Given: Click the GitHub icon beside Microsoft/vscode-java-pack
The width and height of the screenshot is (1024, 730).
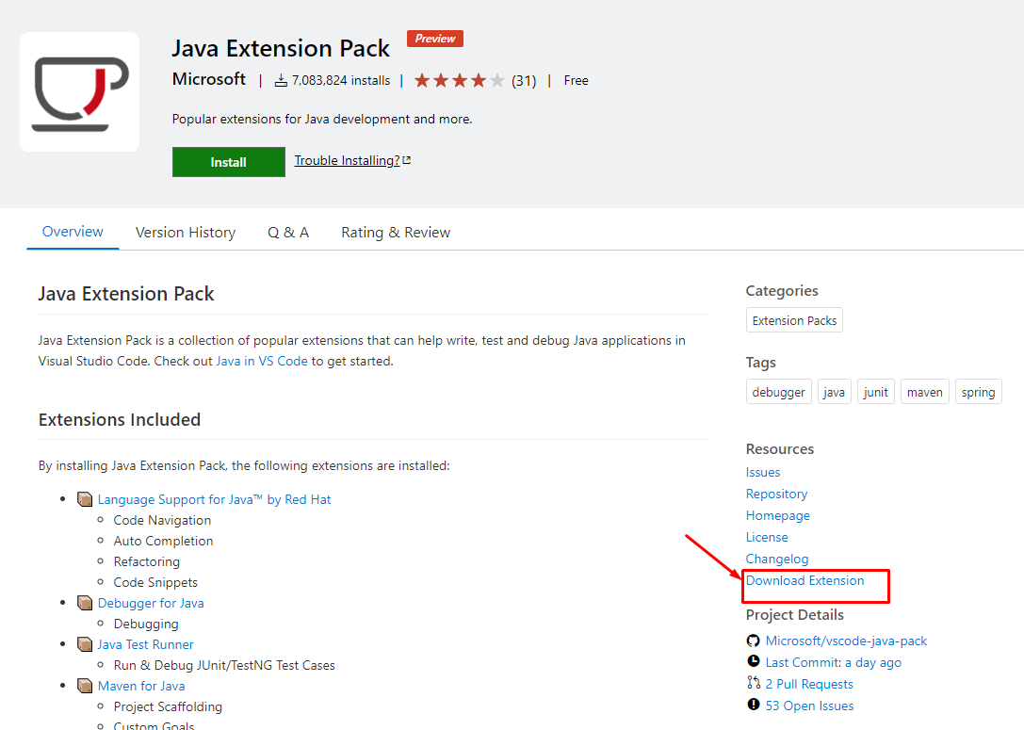Looking at the screenshot, I should pyautogui.click(x=753, y=641).
